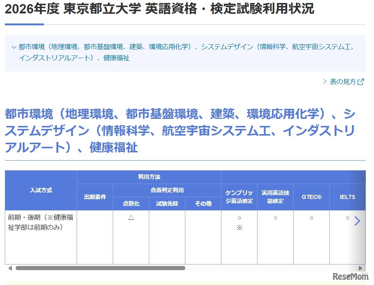Expand 表の見方 via its > chevron

tap(325, 82)
